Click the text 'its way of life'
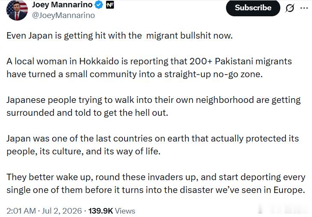 click(132, 151)
